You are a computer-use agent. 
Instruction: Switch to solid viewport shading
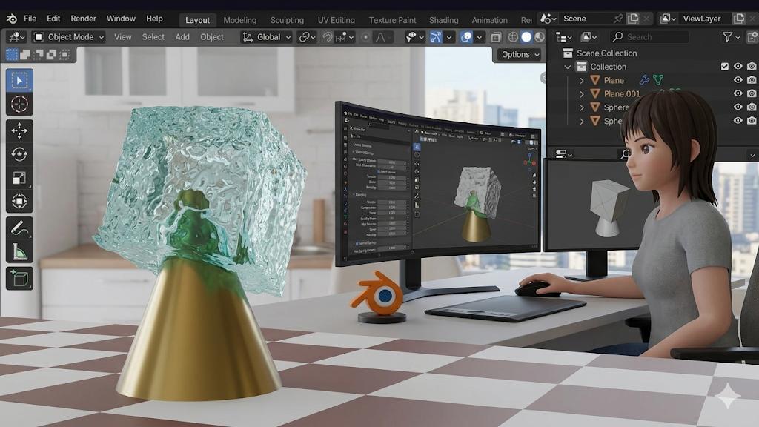point(526,37)
